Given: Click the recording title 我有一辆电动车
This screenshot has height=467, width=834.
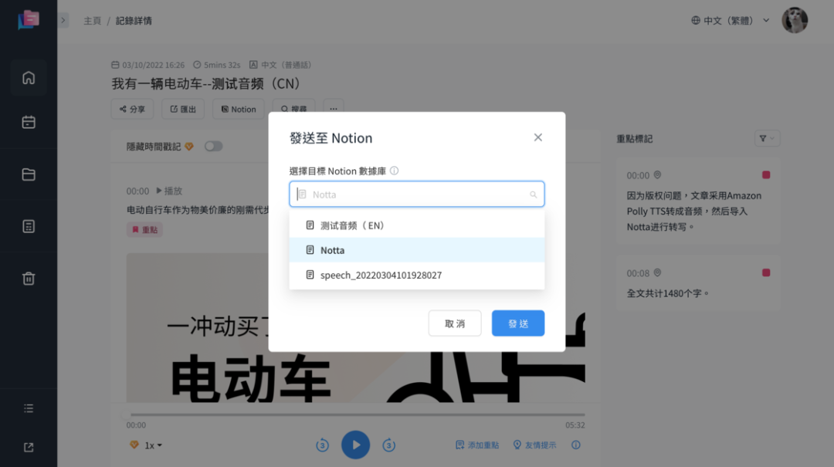Looking at the screenshot, I should (x=205, y=83).
